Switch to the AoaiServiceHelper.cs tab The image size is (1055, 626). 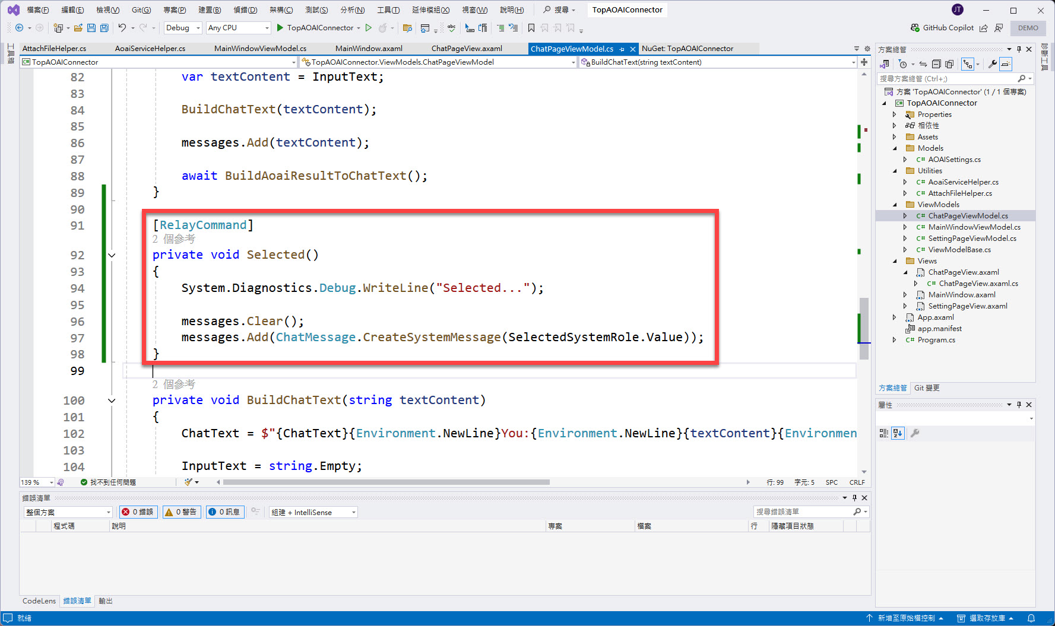pyautogui.click(x=150, y=49)
